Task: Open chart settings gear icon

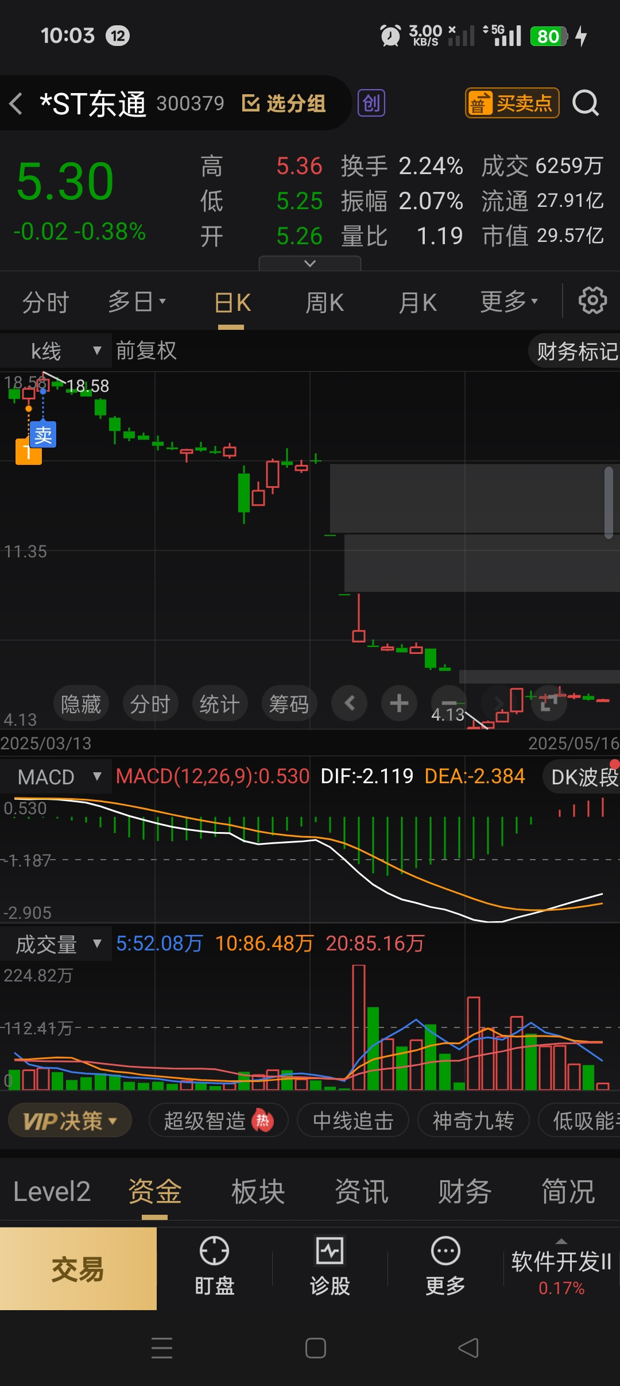Action: point(592,301)
